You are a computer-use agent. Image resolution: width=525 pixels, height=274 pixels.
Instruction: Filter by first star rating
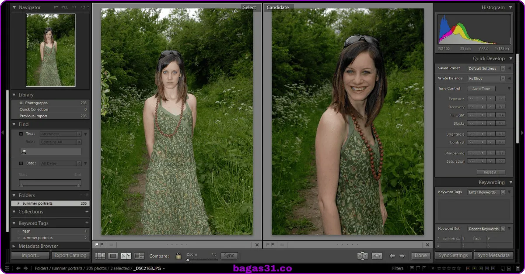click(439, 268)
